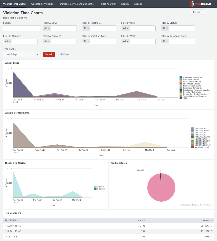Open the Time Range dropdown
Image resolution: width=217 pixels, height=241 pixels.
[22, 54]
